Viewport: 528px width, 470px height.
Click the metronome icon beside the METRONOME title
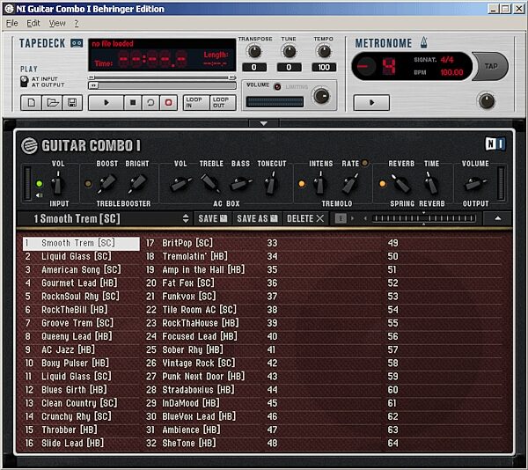coord(423,43)
